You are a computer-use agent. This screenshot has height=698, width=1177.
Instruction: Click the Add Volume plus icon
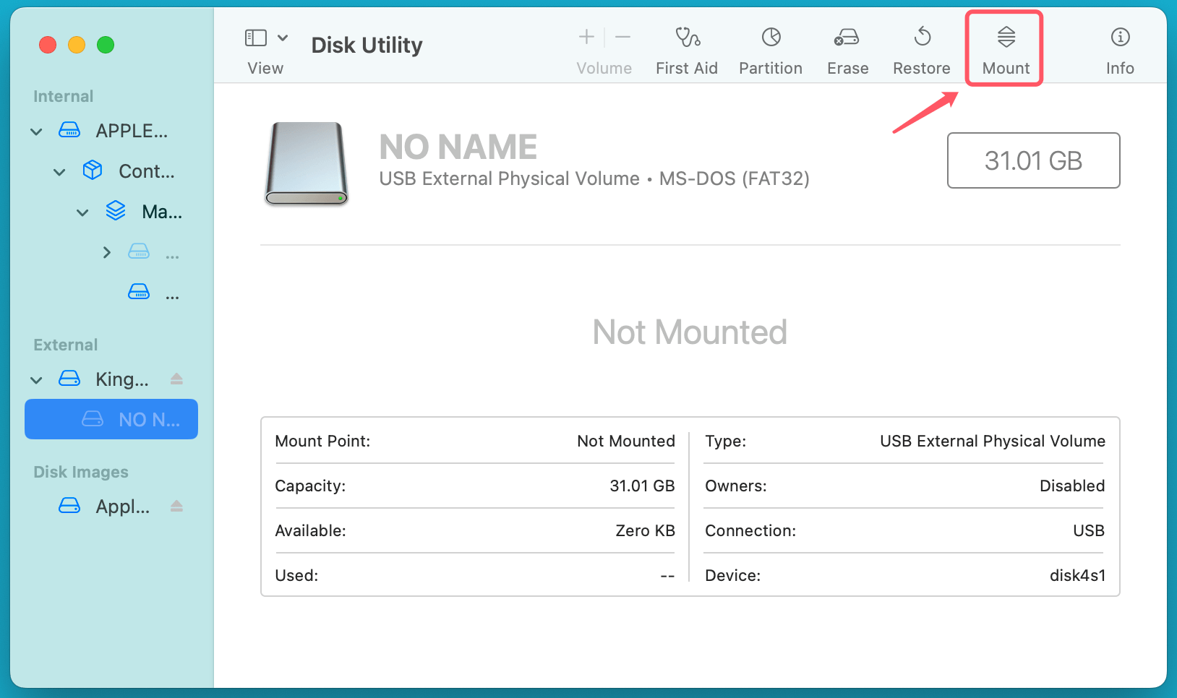click(x=586, y=37)
